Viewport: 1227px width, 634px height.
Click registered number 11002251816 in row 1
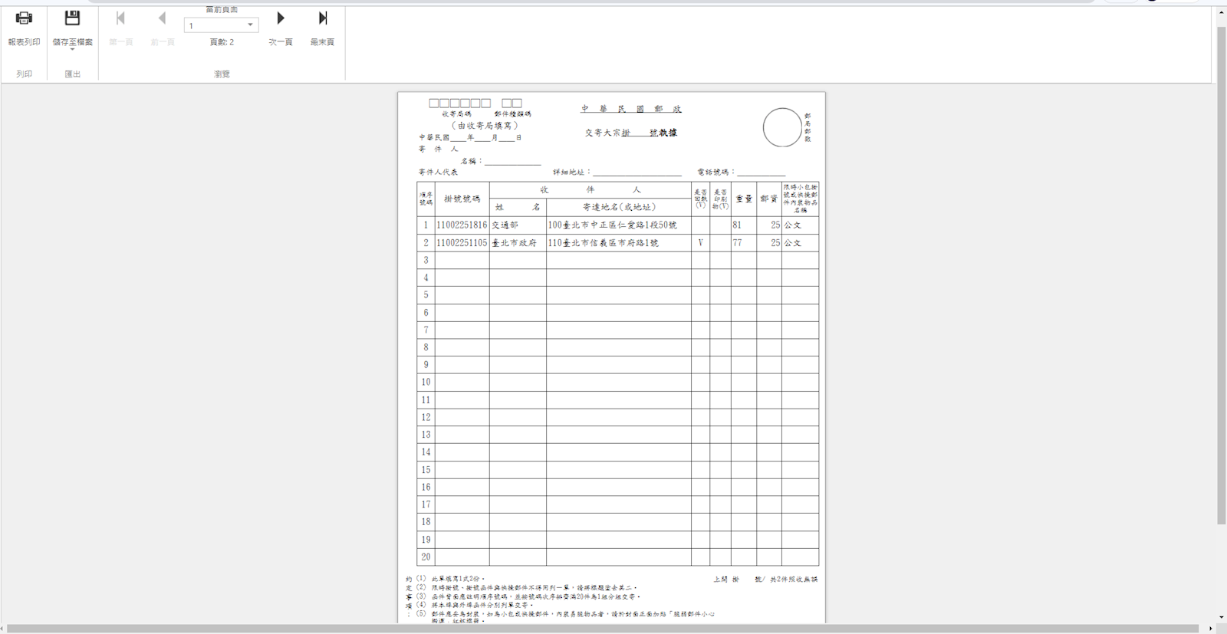point(462,225)
